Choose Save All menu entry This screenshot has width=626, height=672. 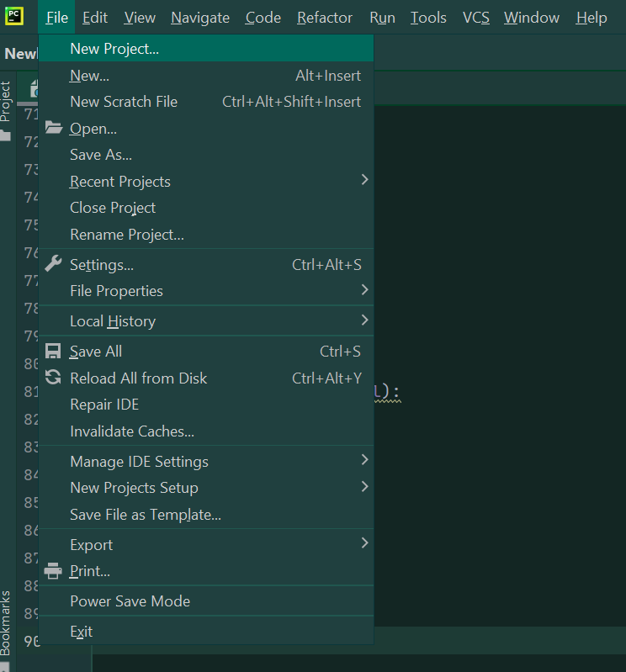[x=206, y=352]
